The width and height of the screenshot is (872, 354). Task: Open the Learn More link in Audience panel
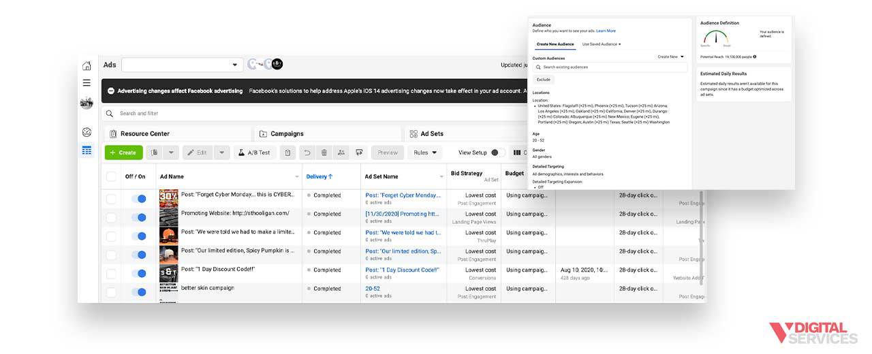tap(606, 31)
